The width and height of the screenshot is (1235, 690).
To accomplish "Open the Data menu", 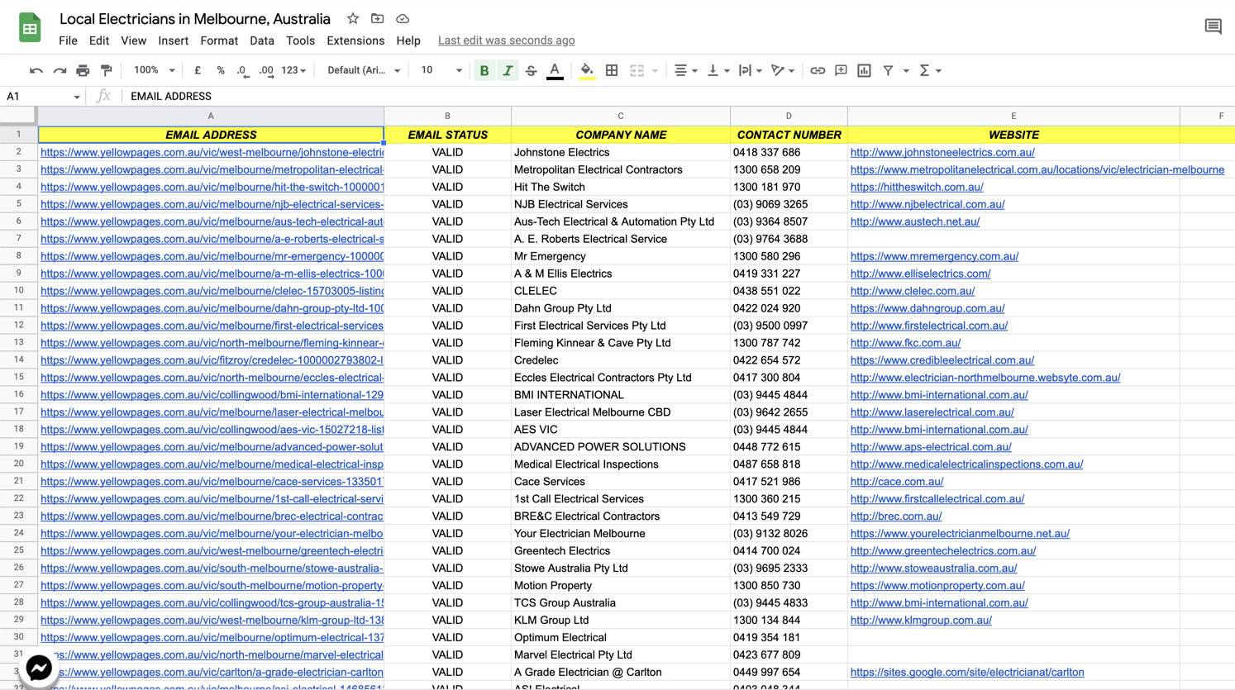I will 262,40.
